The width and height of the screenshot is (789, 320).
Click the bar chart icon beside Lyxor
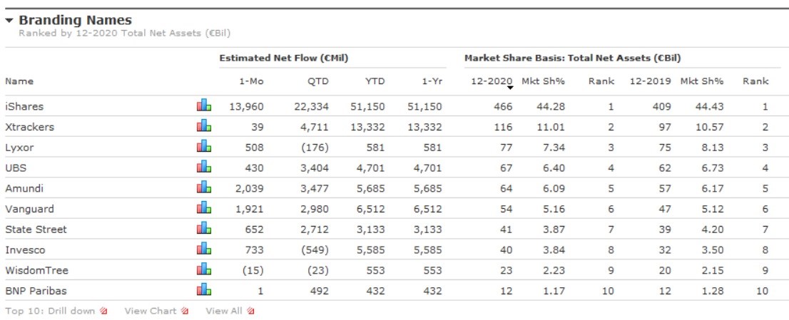pyautogui.click(x=204, y=148)
